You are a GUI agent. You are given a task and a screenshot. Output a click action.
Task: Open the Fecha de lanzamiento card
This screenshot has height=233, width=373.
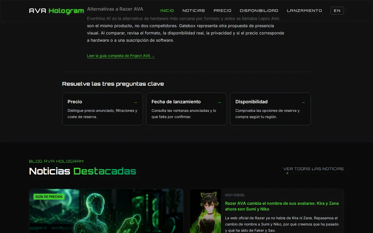[x=186, y=109]
